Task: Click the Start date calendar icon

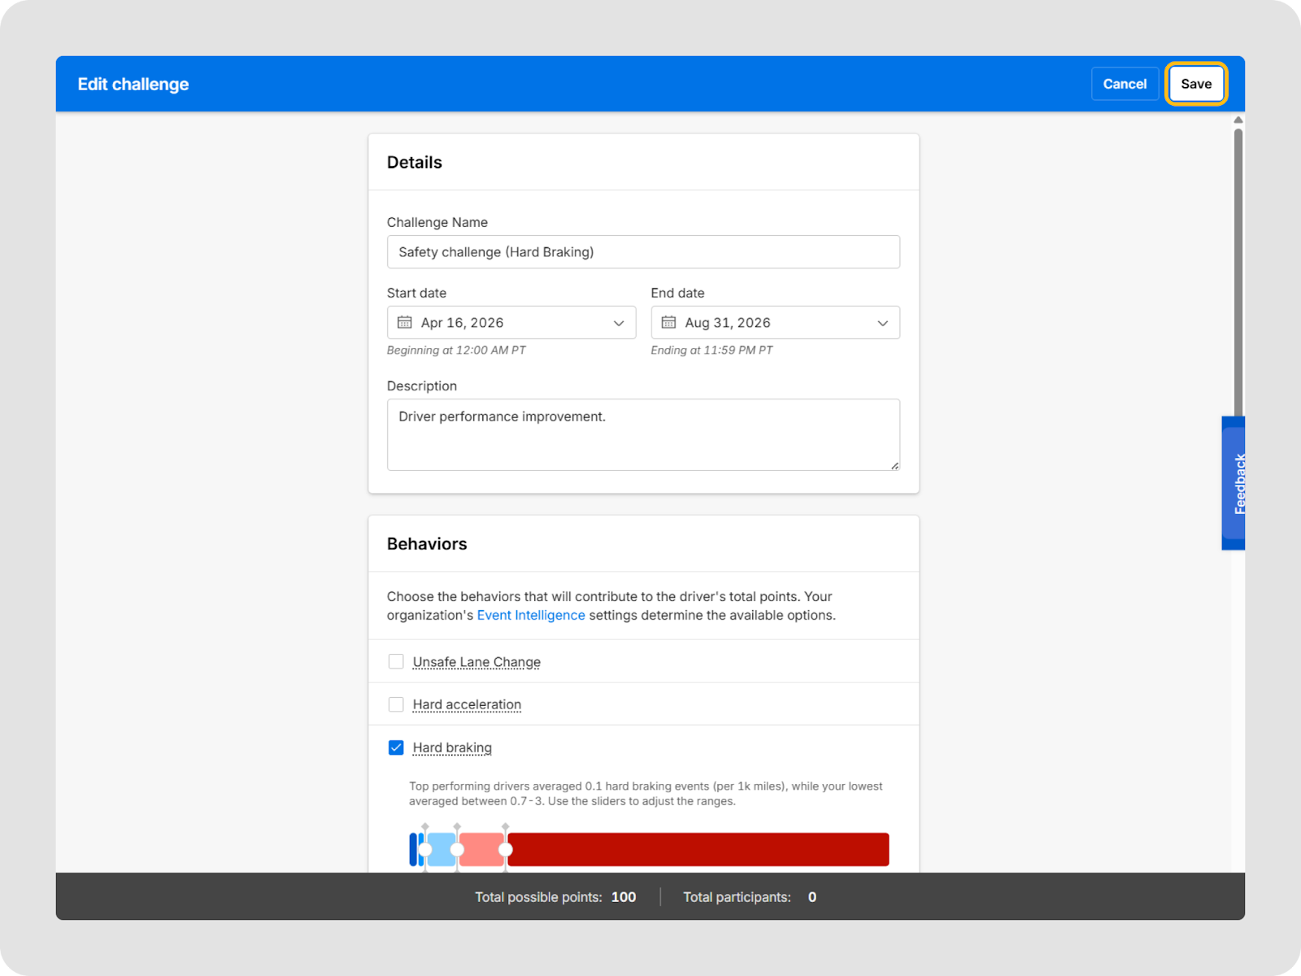Action: click(x=404, y=323)
